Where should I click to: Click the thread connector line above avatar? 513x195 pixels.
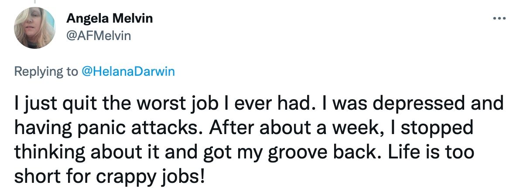coord(35,2)
